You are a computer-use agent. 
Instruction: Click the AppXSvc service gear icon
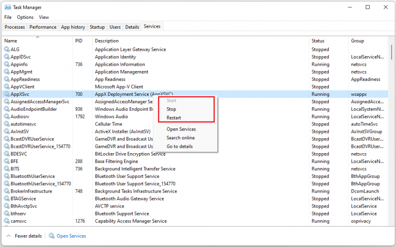6,94
